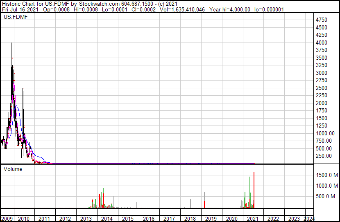Select the 2015 year label
Screen dimensions: 340x222
point(128,219)
